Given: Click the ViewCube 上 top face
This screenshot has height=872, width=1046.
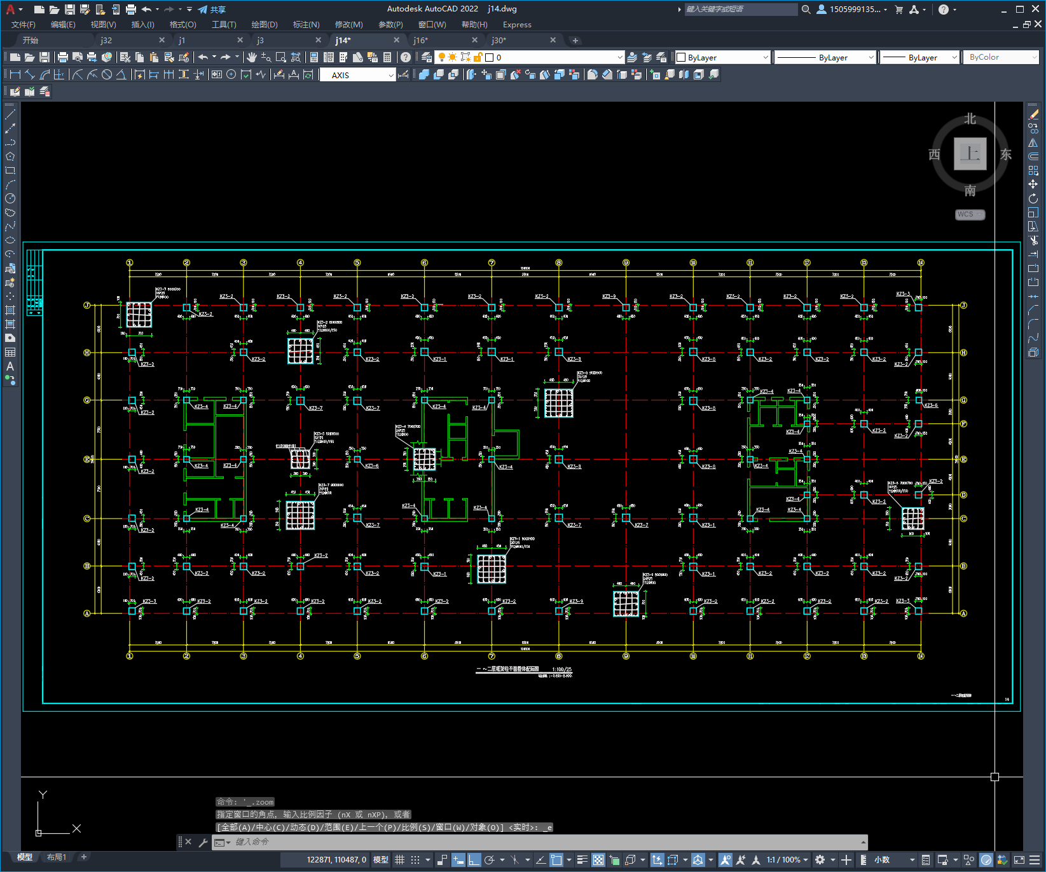Looking at the screenshot, I should tap(970, 154).
